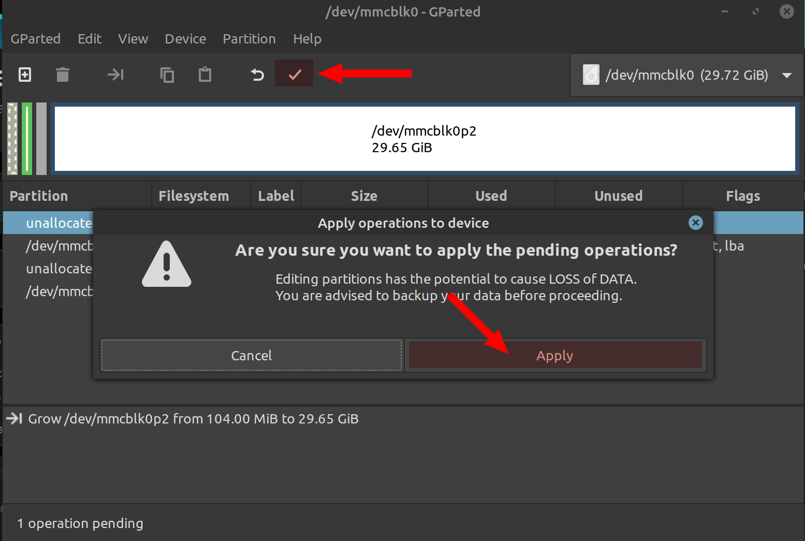Open the /dev/mmcblk0 device selector dropdown

pos(687,75)
